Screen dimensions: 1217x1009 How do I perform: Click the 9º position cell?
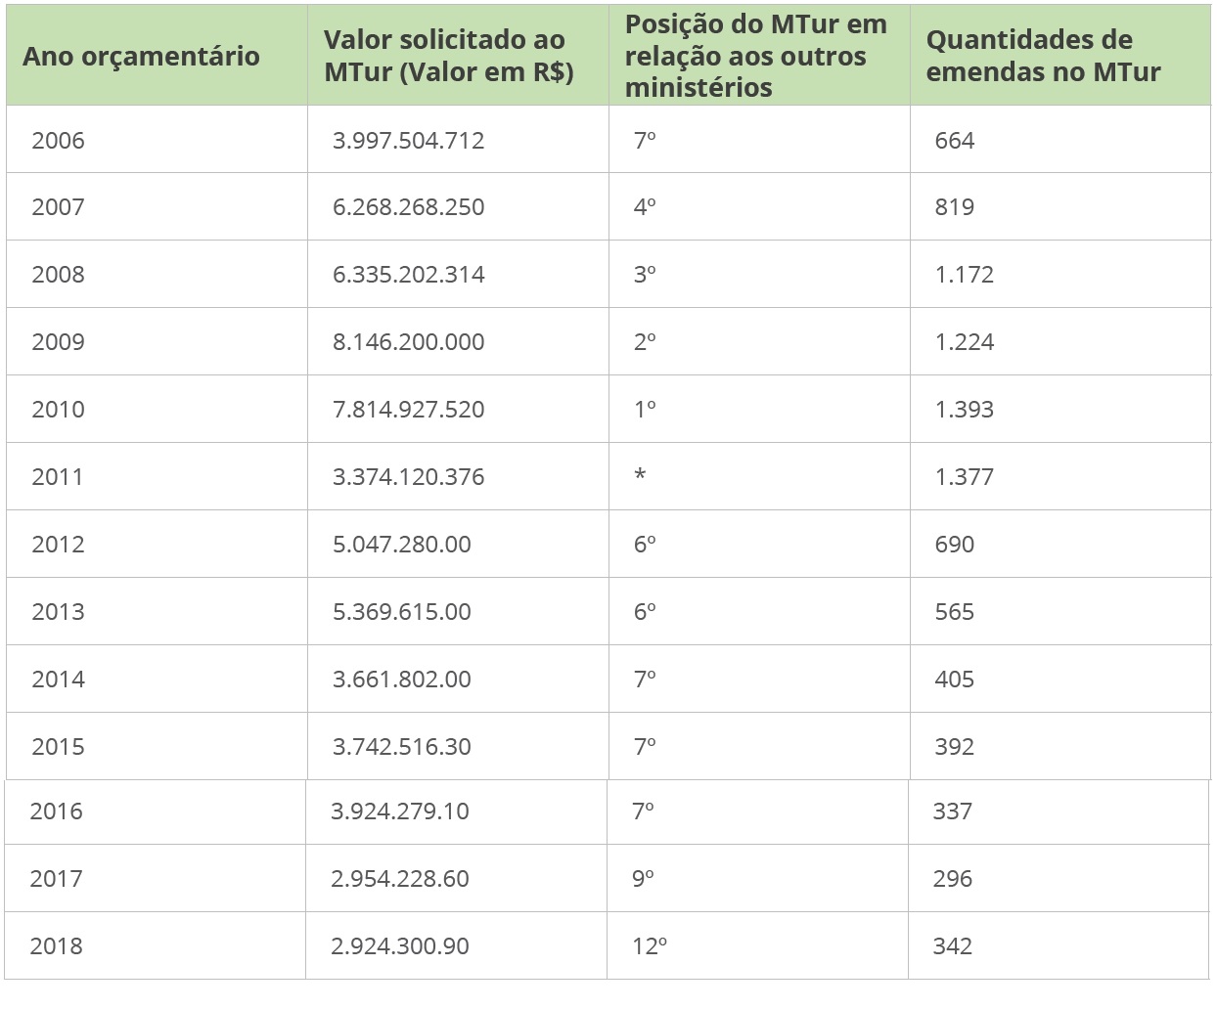pyautogui.click(x=643, y=879)
